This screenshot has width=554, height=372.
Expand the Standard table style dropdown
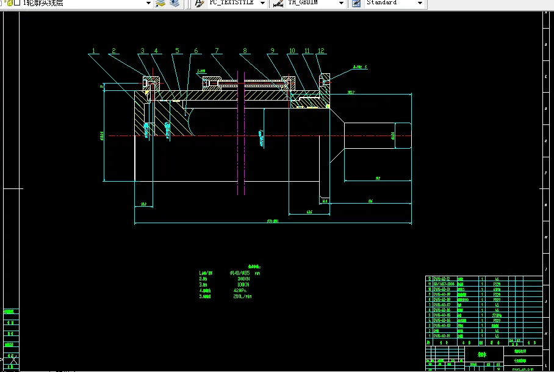tap(420, 3)
